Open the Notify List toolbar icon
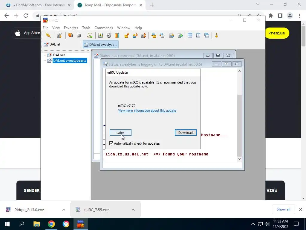This screenshot has width=306, height=230. pos(172,35)
